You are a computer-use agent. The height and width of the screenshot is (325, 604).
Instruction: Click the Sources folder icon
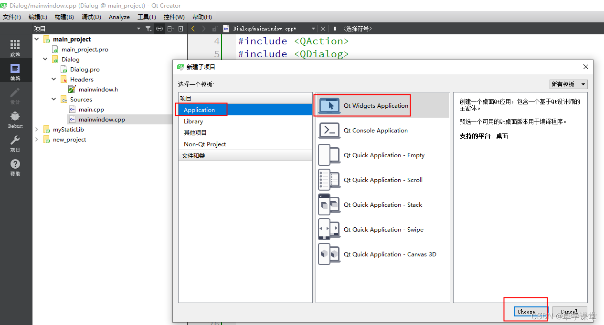tap(64, 99)
